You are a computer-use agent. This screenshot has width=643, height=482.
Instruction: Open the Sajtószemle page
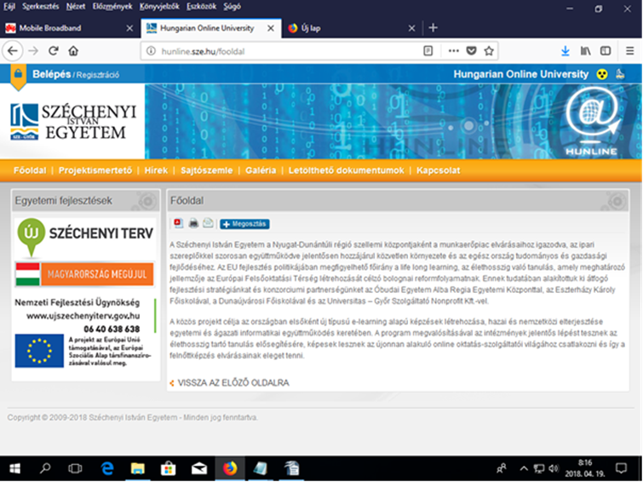point(207,170)
